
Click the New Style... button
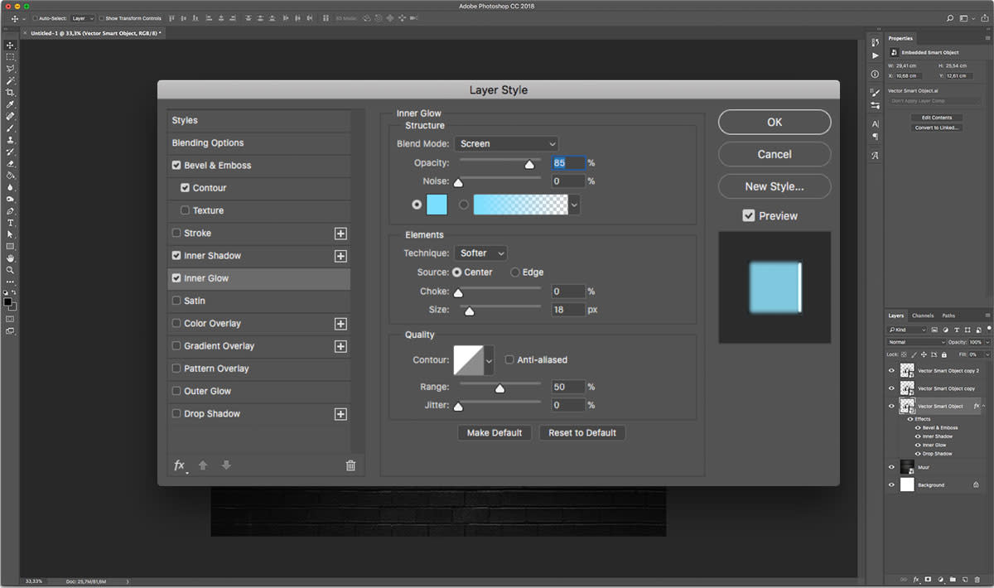point(774,186)
